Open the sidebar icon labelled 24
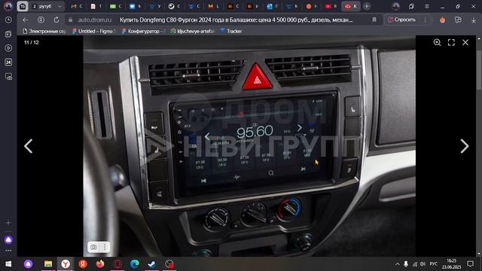Viewport: 482px width, 271px height. 8,62
